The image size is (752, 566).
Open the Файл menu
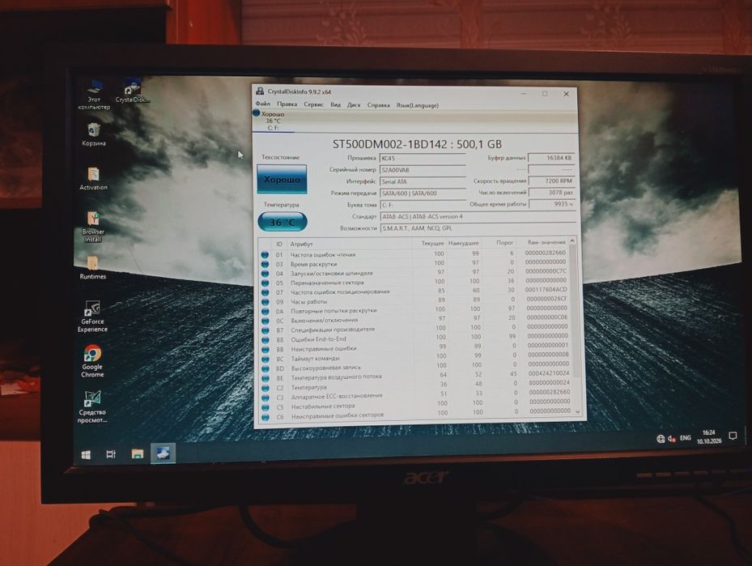[263, 104]
